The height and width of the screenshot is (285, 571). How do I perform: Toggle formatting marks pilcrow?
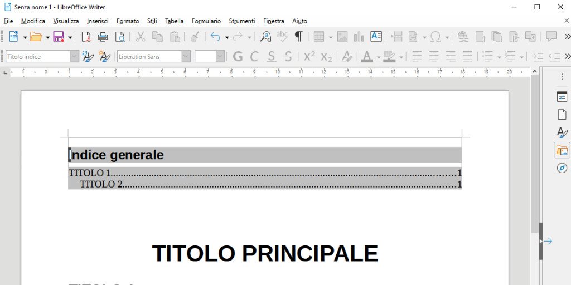[299, 37]
